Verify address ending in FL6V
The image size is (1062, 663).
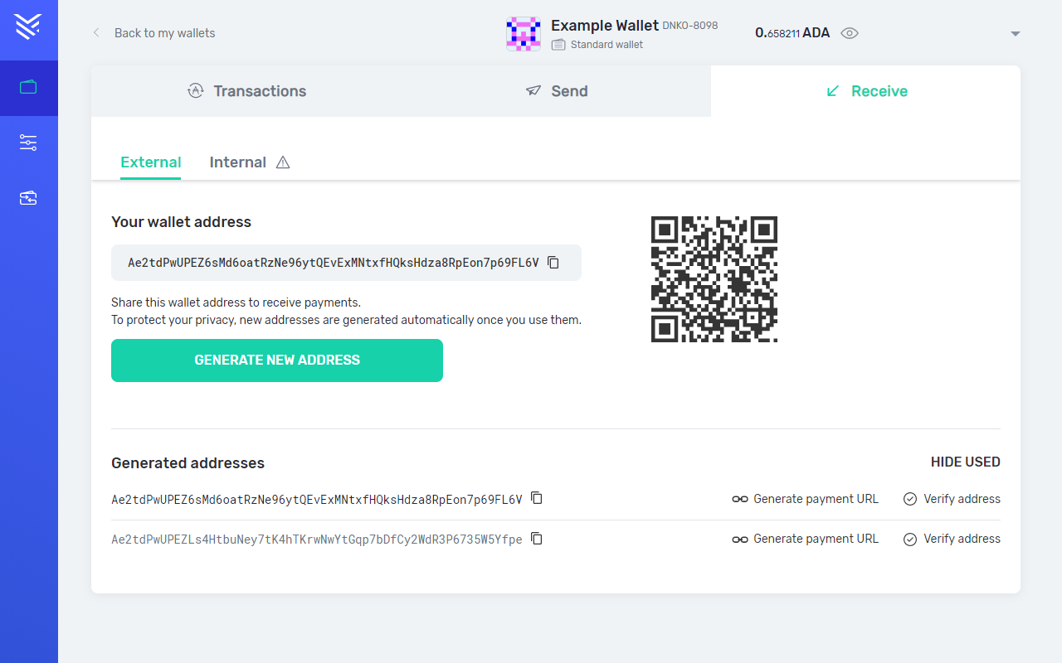point(952,499)
